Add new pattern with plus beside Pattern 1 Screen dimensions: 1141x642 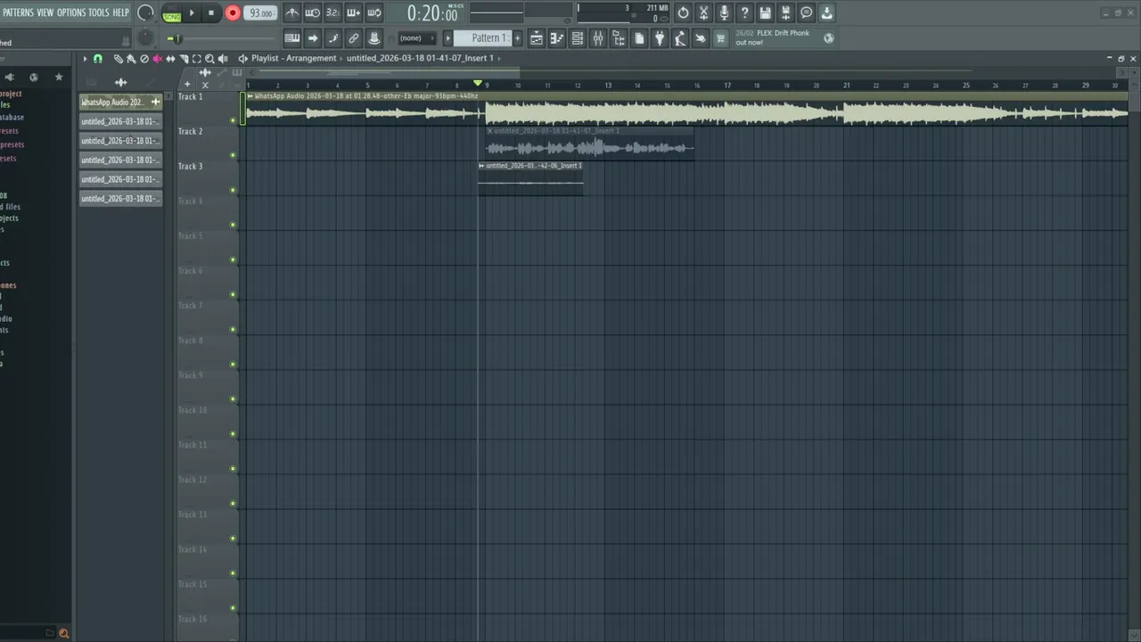(x=518, y=38)
